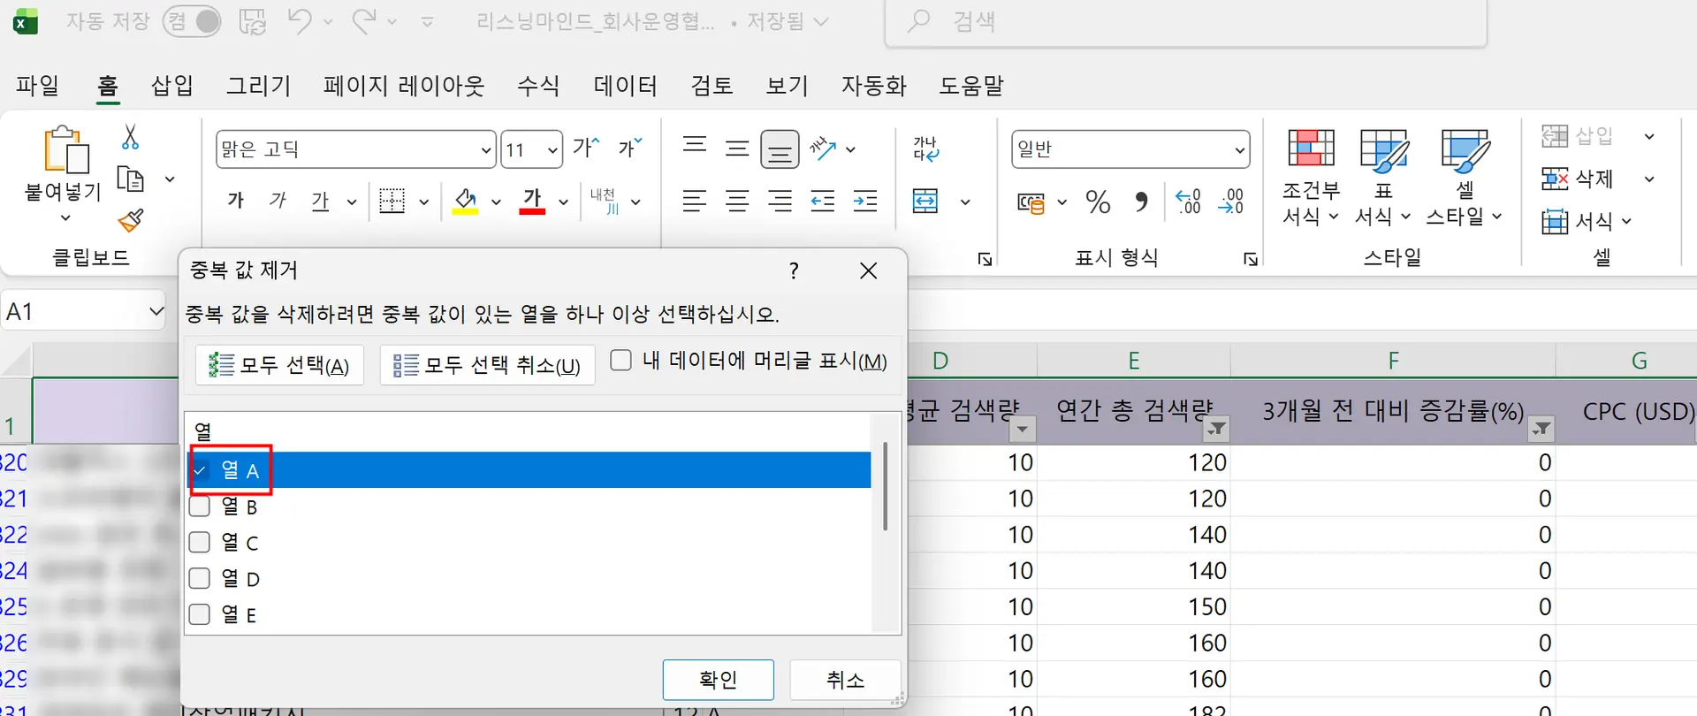Open the 데이터 ribbon tab
The image size is (1697, 716).
coord(625,86)
